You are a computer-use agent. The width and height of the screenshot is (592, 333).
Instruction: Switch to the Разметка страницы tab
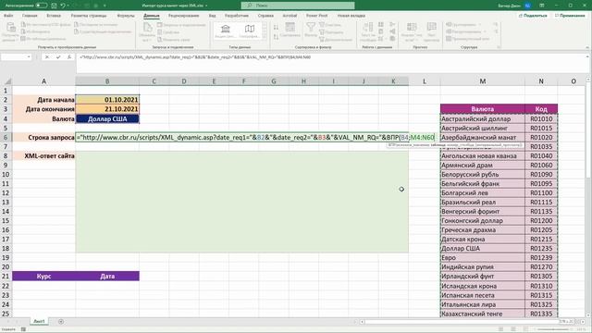click(x=89, y=16)
